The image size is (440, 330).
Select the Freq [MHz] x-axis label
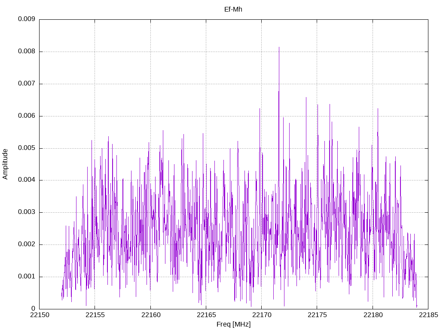(x=233, y=324)
